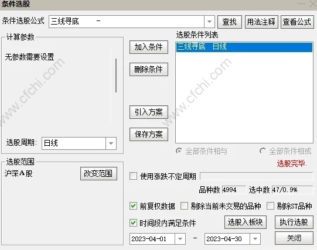Image resolution: width=317 pixels, height=250 pixels.
Task: Click 加入条件 to add condition
Action: [149, 47]
